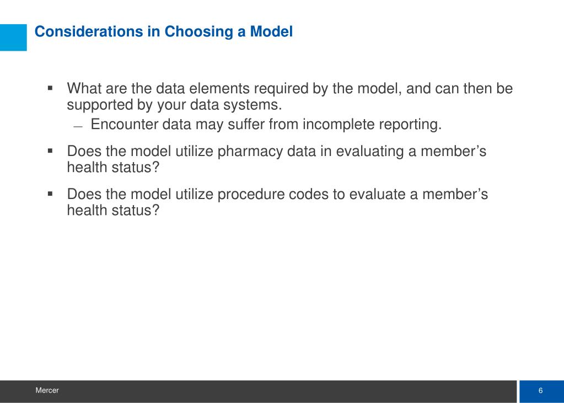Image resolution: width=564 pixels, height=403 pixels.
Task: Click the word 'Model' in the slide title
Action: pyautogui.click(x=271, y=31)
